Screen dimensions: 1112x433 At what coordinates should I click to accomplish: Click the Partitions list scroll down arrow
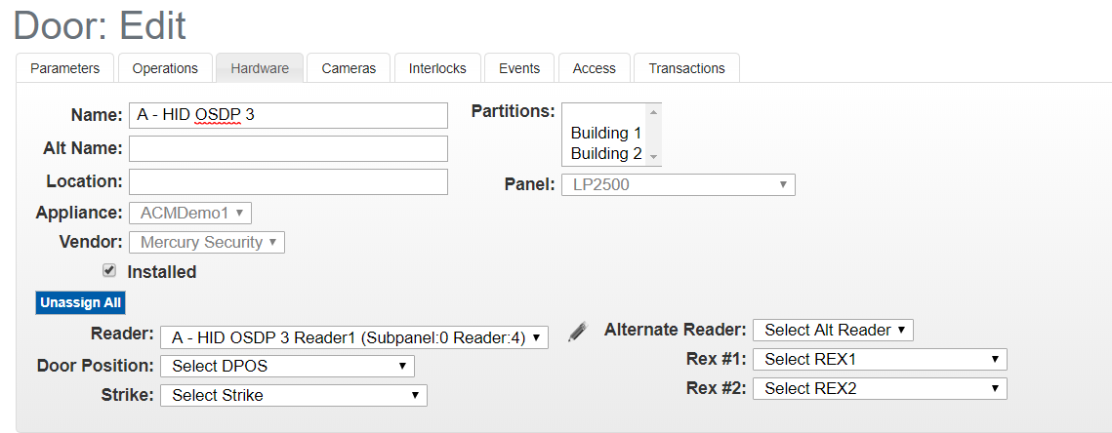pos(653,157)
